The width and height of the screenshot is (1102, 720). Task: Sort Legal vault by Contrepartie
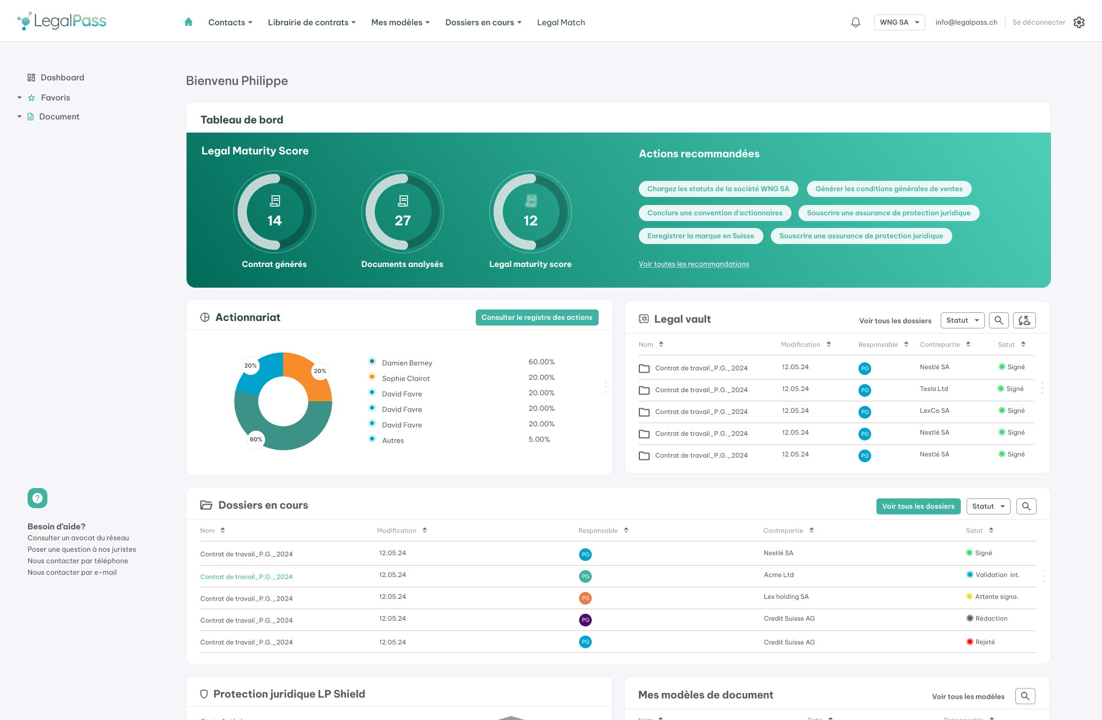[x=968, y=344]
